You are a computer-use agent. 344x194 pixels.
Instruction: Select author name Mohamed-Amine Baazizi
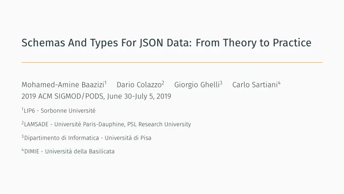pos(63,85)
